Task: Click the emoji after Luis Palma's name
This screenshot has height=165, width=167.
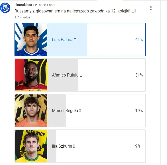Action: 75,40
